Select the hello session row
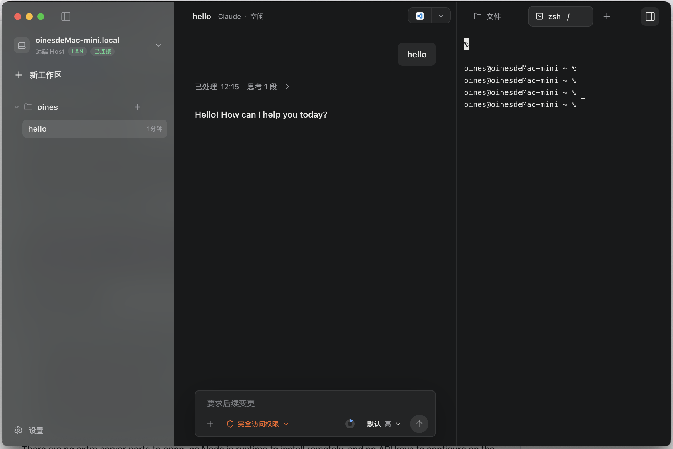This screenshot has height=449, width=673. pyautogui.click(x=95, y=129)
